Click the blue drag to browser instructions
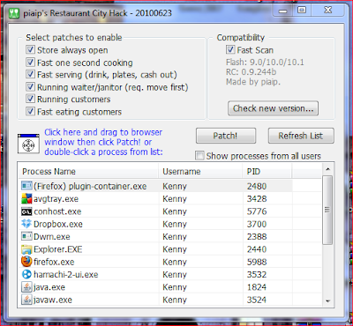 103,142
